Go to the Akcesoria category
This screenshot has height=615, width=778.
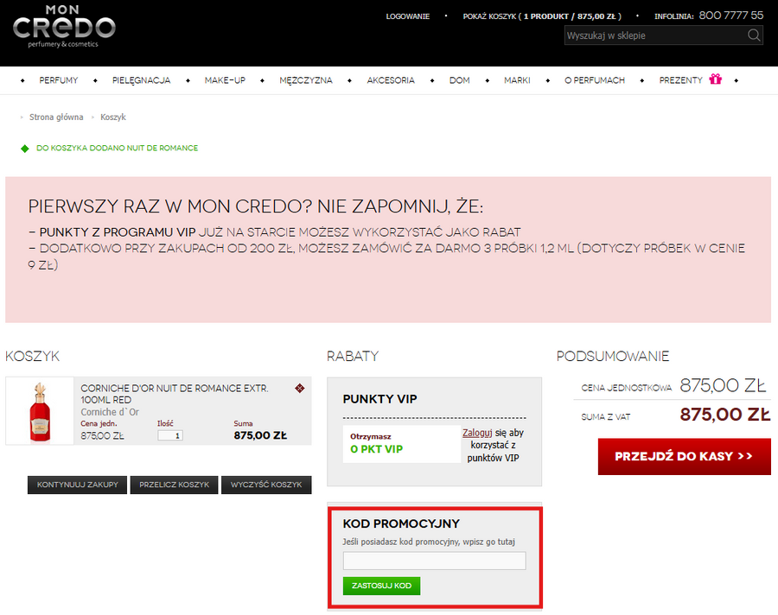click(391, 80)
